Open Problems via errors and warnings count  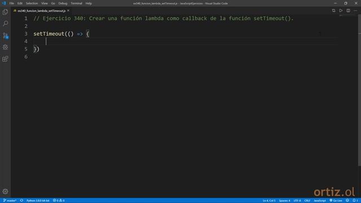[59, 201]
